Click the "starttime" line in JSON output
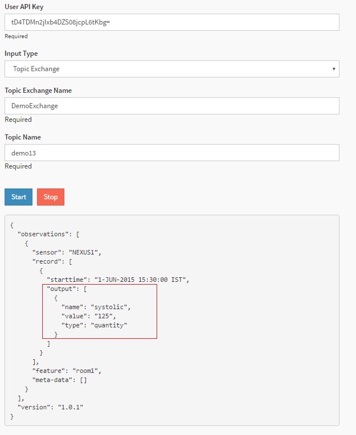This screenshot has height=435, width=356. [x=118, y=280]
